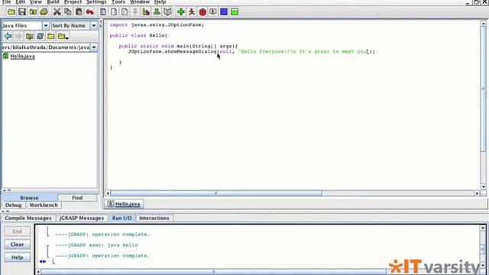The height and width of the screenshot is (275, 489).
Task: Click the editor horizontal scroll right arrow
Action: tap(477, 193)
